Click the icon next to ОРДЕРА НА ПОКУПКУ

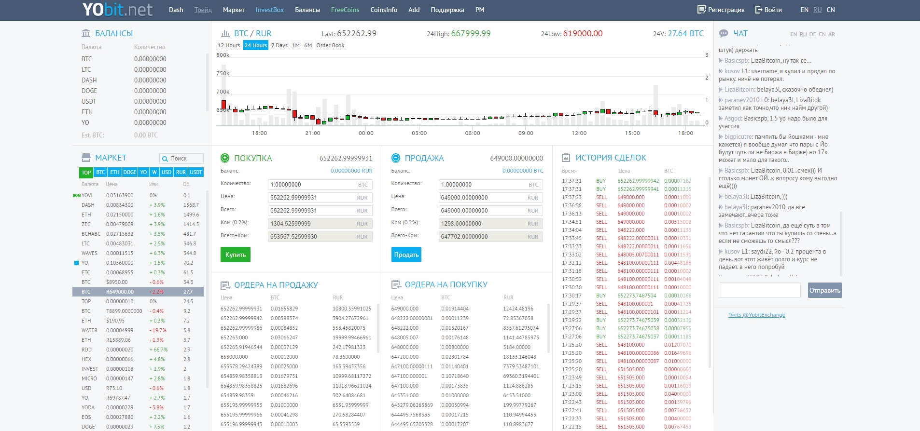click(x=396, y=284)
